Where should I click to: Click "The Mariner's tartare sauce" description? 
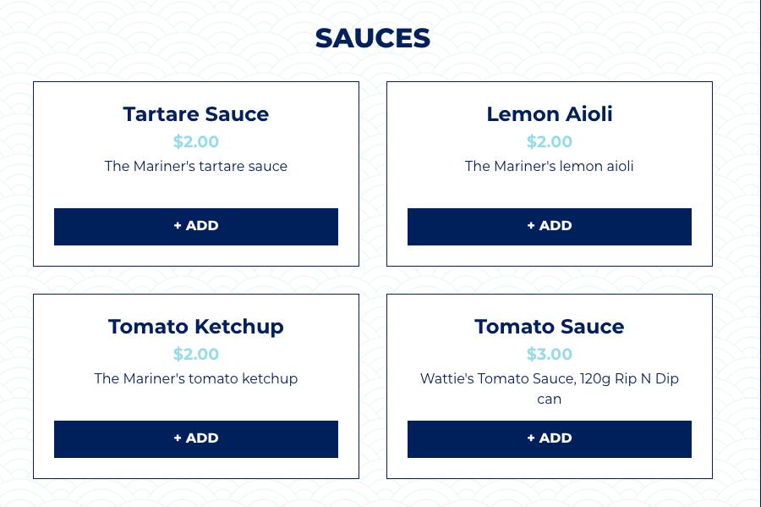click(x=196, y=167)
